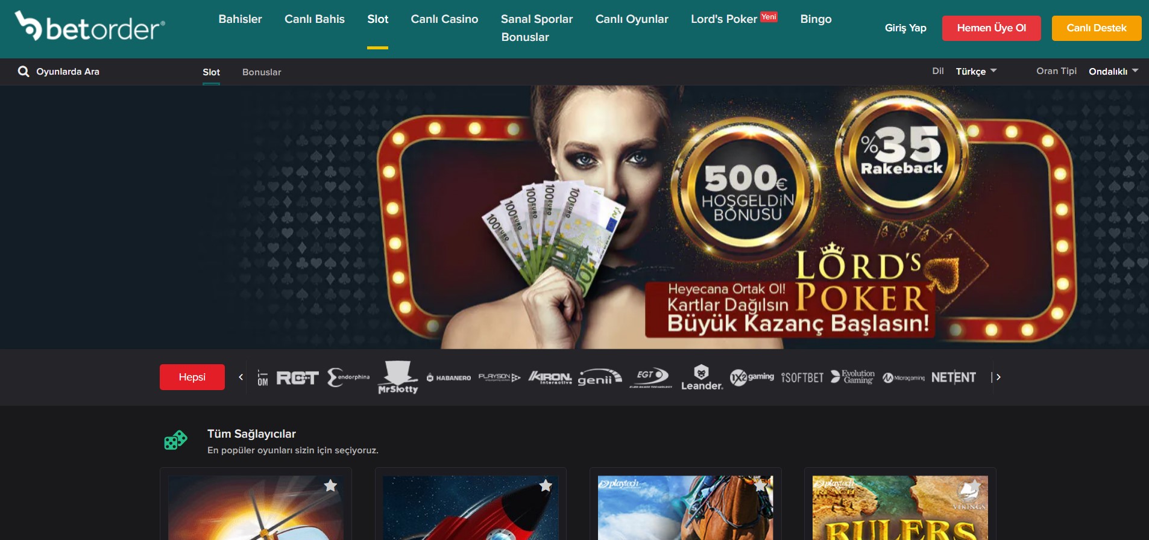Open the Ondalıklı odds type dropdown
This screenshot has width=1149, height=540.
click(x=1113, y=71)
